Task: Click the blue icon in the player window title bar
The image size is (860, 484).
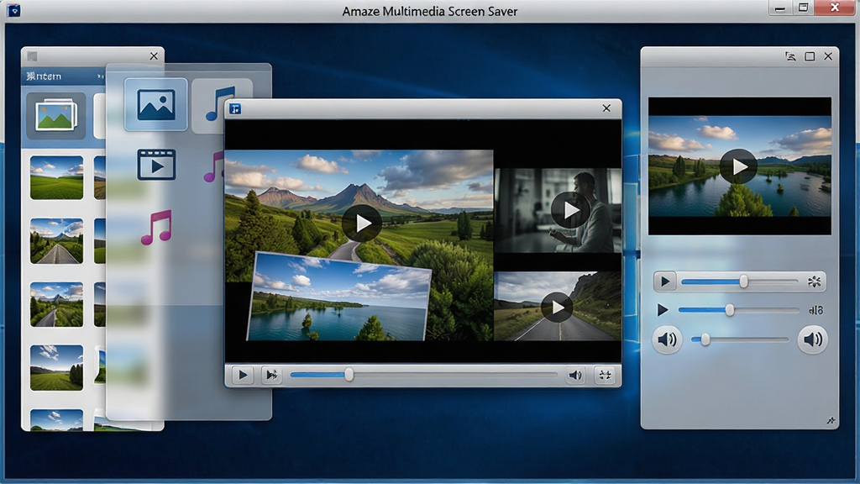Action: tap(235, 108)
